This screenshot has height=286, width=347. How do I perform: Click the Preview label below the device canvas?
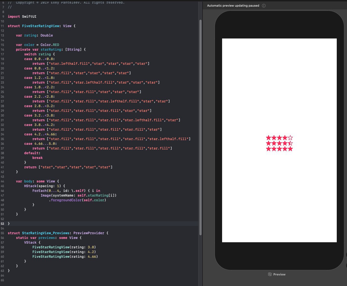click(279, 274)
